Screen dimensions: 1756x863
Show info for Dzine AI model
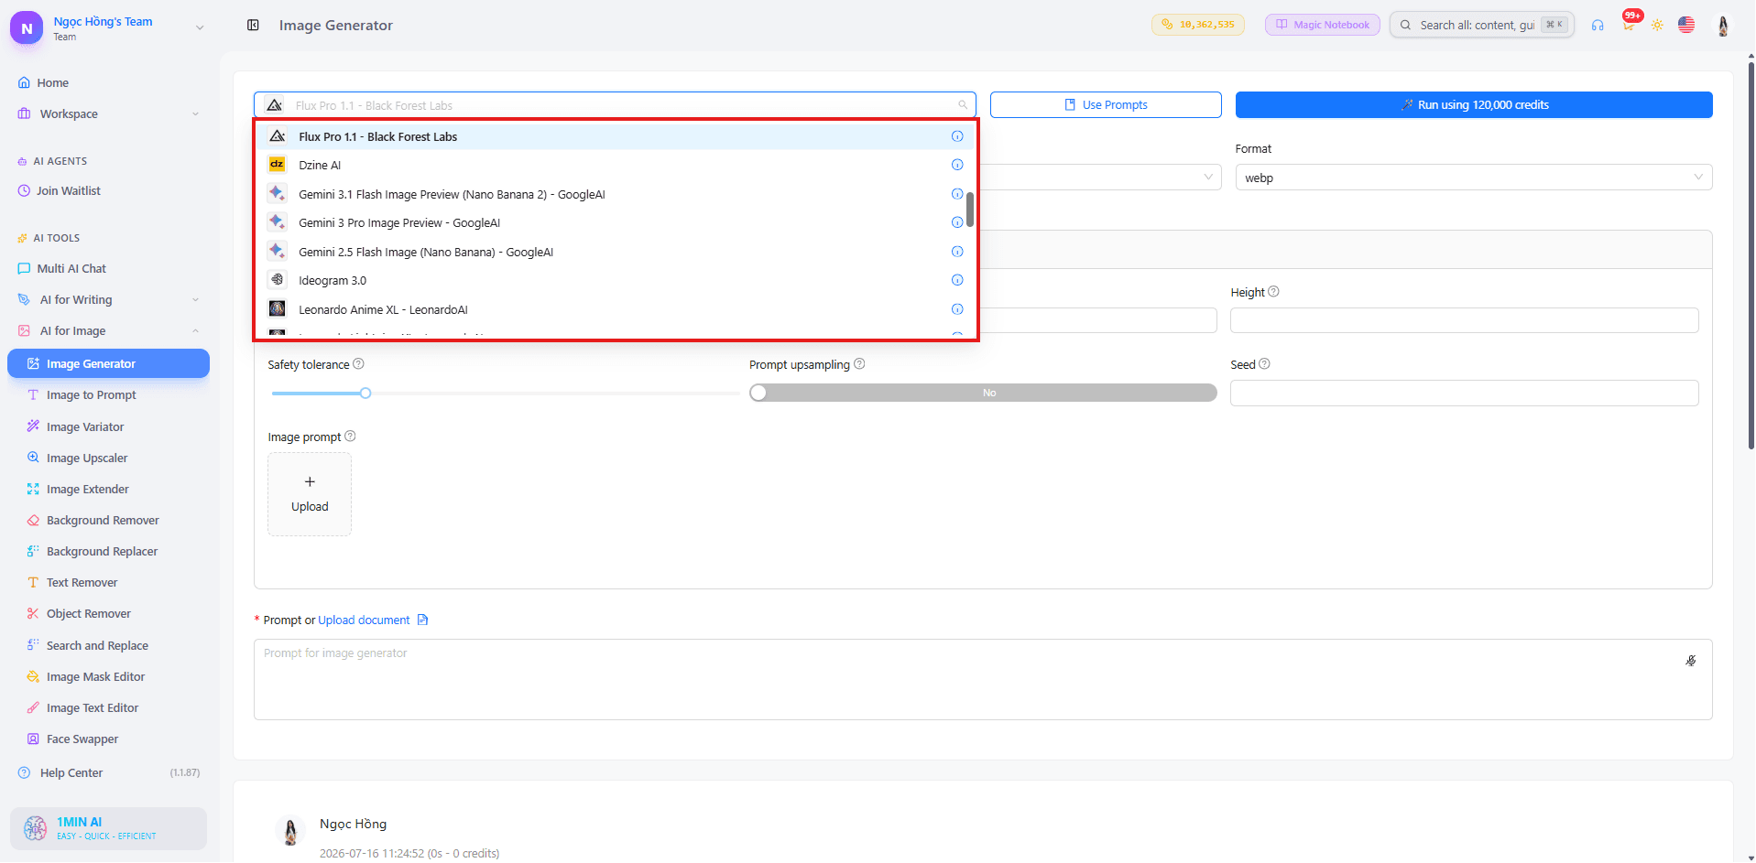point(957,165)
